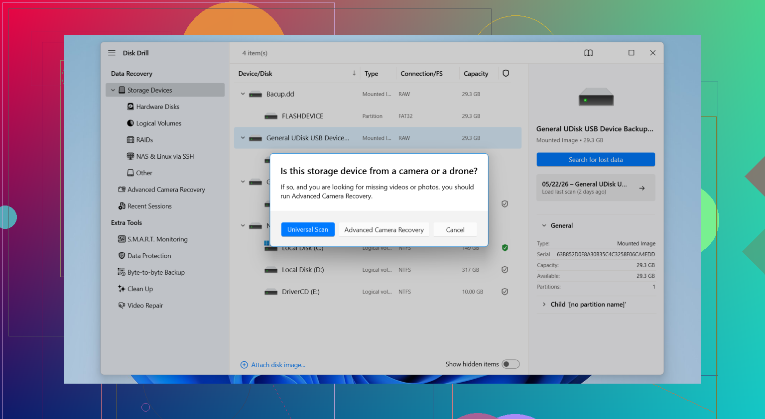
Task: Open the hamburger menu beside Disk Drill
Action: 112,53
